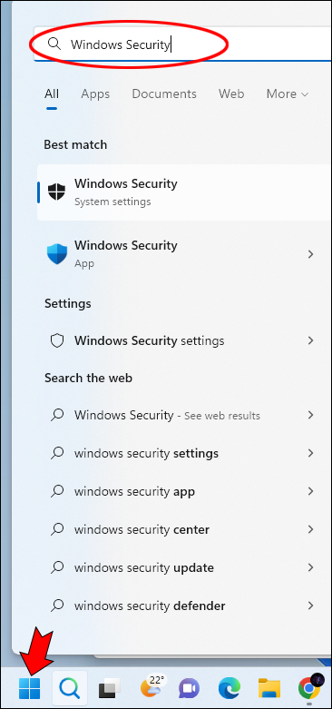
Task: Open File Explorer from the taskbar
Action: [269, 689]
